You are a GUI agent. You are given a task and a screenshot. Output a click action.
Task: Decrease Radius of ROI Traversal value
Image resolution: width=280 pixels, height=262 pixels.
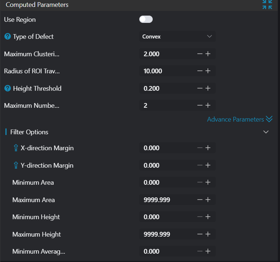(200, 71)
